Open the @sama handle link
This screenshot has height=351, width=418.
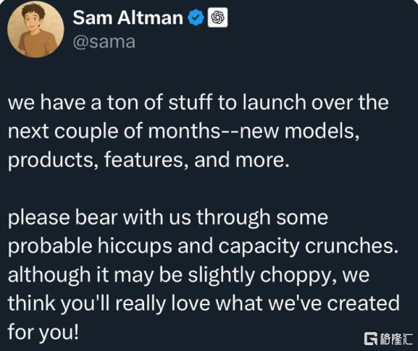click(104, 42)
